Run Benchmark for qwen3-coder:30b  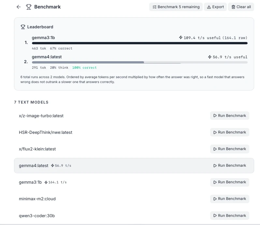pyautogui.click(x=230, y=216)
